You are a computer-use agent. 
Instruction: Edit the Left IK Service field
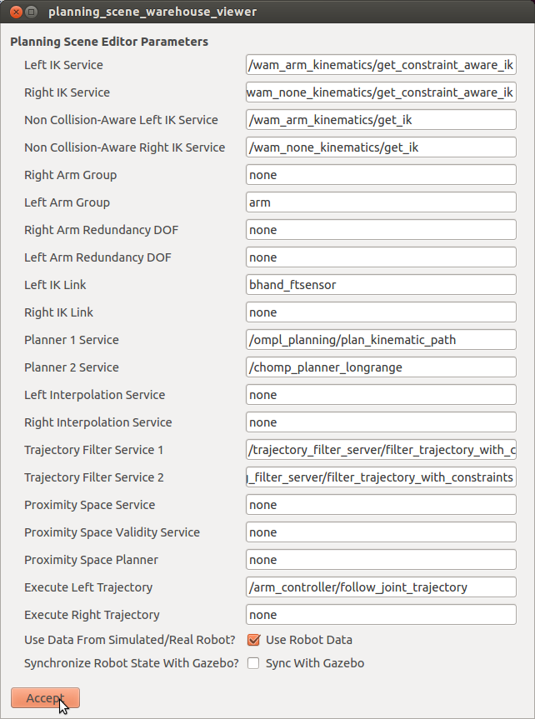[381, 65]
